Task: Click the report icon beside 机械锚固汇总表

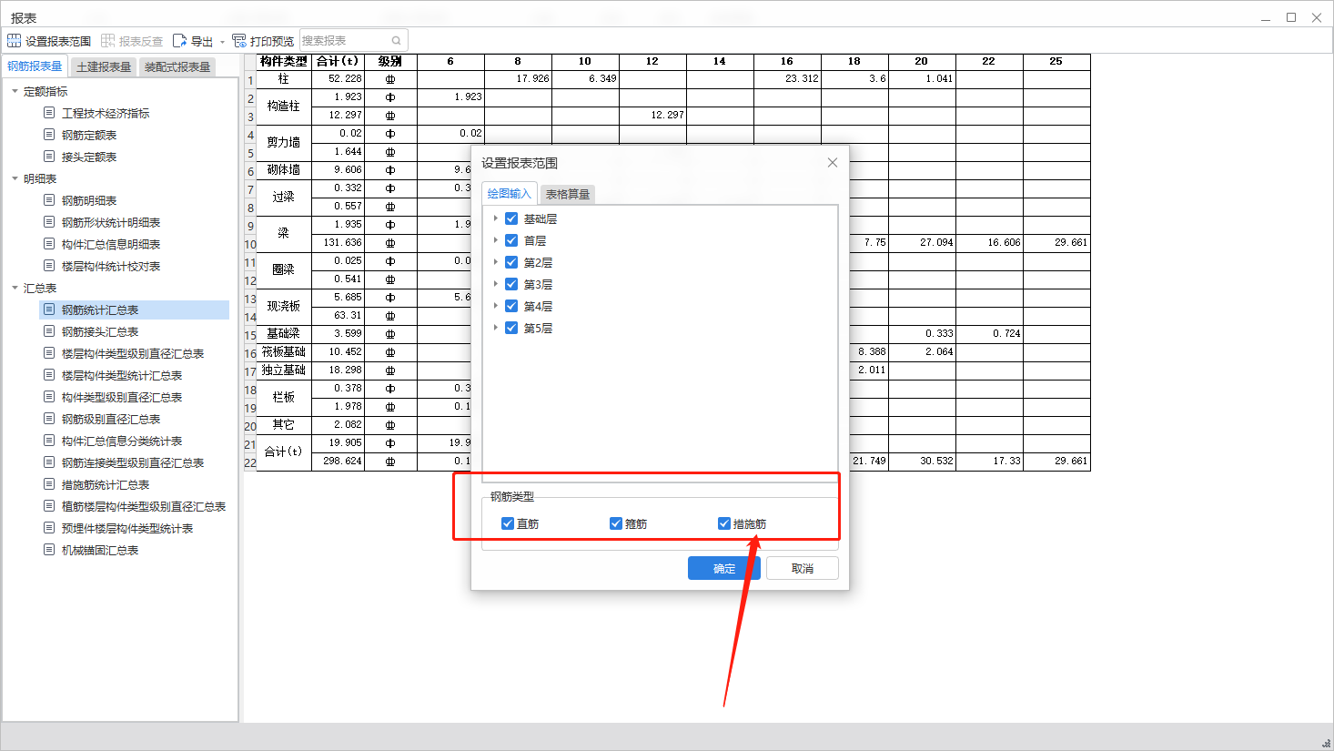Action: (x=49, y=550)
